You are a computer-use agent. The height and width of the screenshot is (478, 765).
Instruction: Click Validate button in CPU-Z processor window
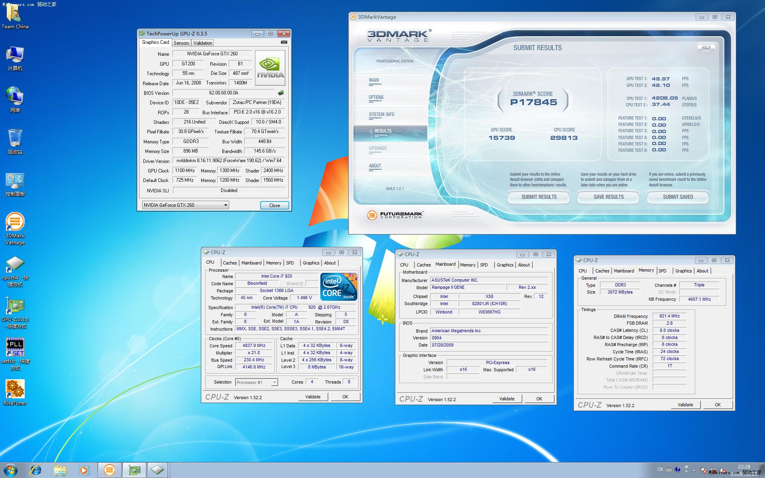314,397
